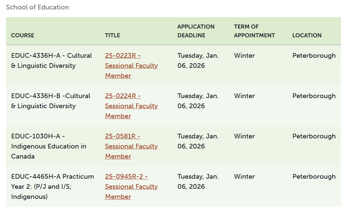Click the TITLE column header
This screenshot has height=213, width=345.
tap(112, 35)
